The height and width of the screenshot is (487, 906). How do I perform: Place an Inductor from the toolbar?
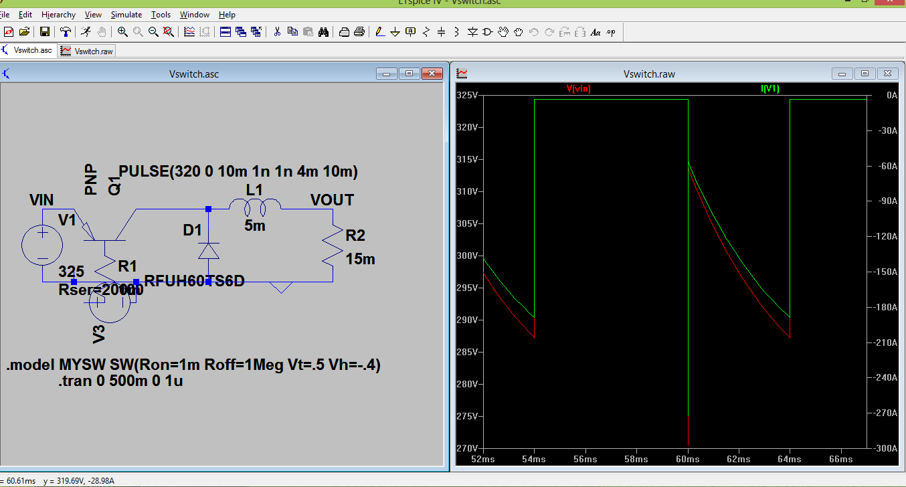457,31
